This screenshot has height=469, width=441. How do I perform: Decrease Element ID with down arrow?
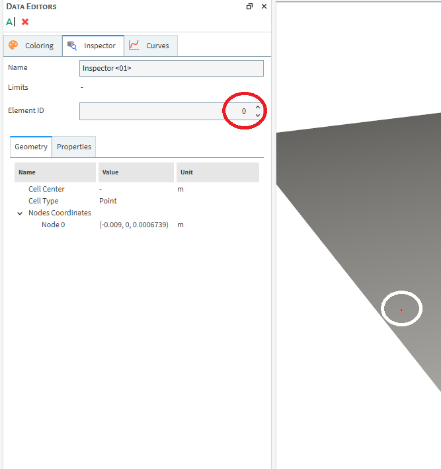258,116
